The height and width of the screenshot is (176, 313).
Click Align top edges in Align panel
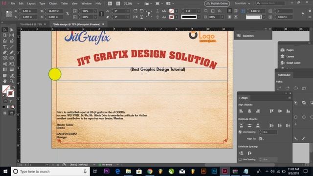click(271, 111)
